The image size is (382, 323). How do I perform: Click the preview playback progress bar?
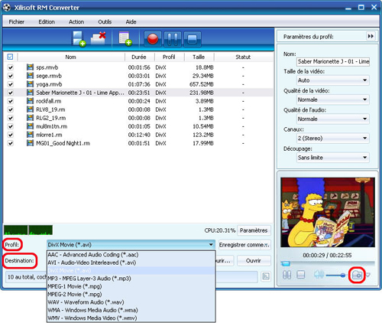click(x=328, y=263)
